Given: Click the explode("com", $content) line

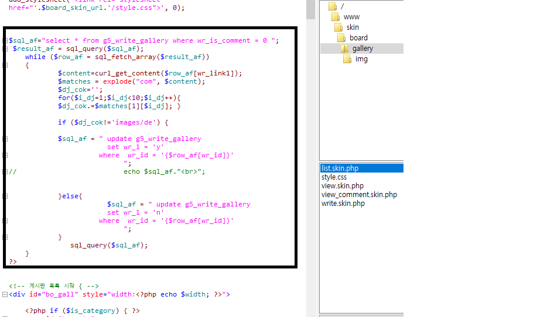Looking at the screenshot, I should pyautogui.click(x=131, y=82).
